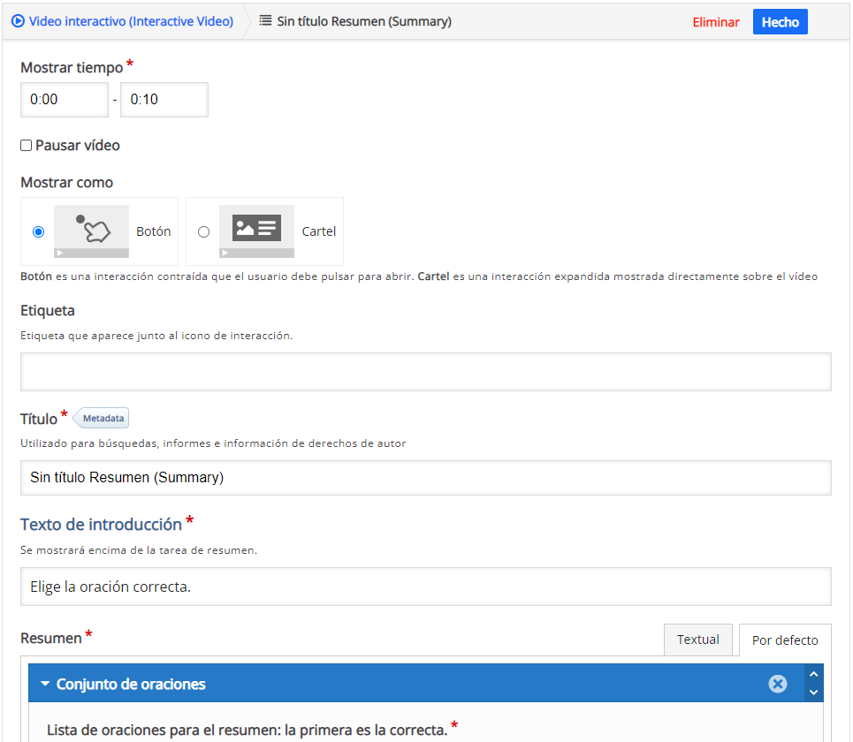Select the Botón radio button

tap(38, 232)
